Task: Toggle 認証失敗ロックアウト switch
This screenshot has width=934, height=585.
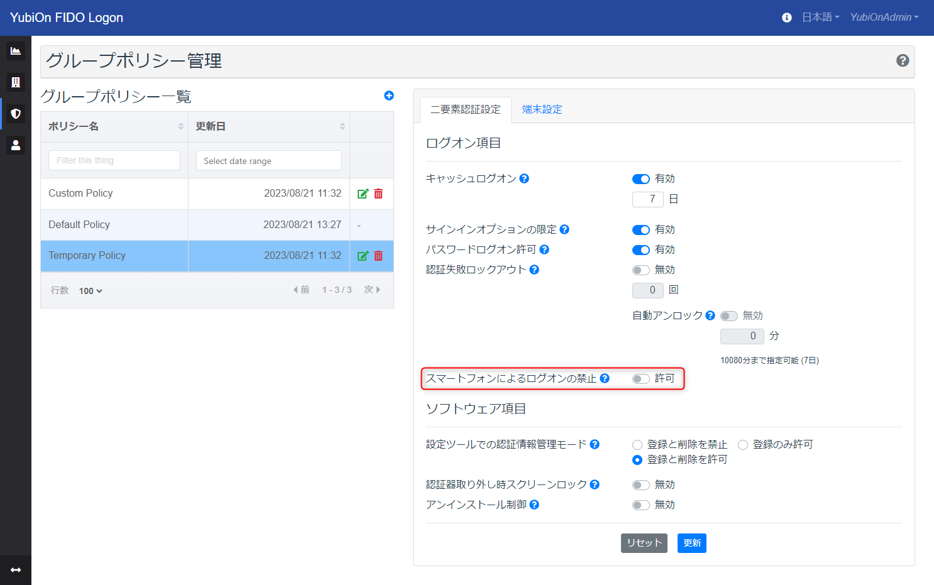Action: coord(641,270)
